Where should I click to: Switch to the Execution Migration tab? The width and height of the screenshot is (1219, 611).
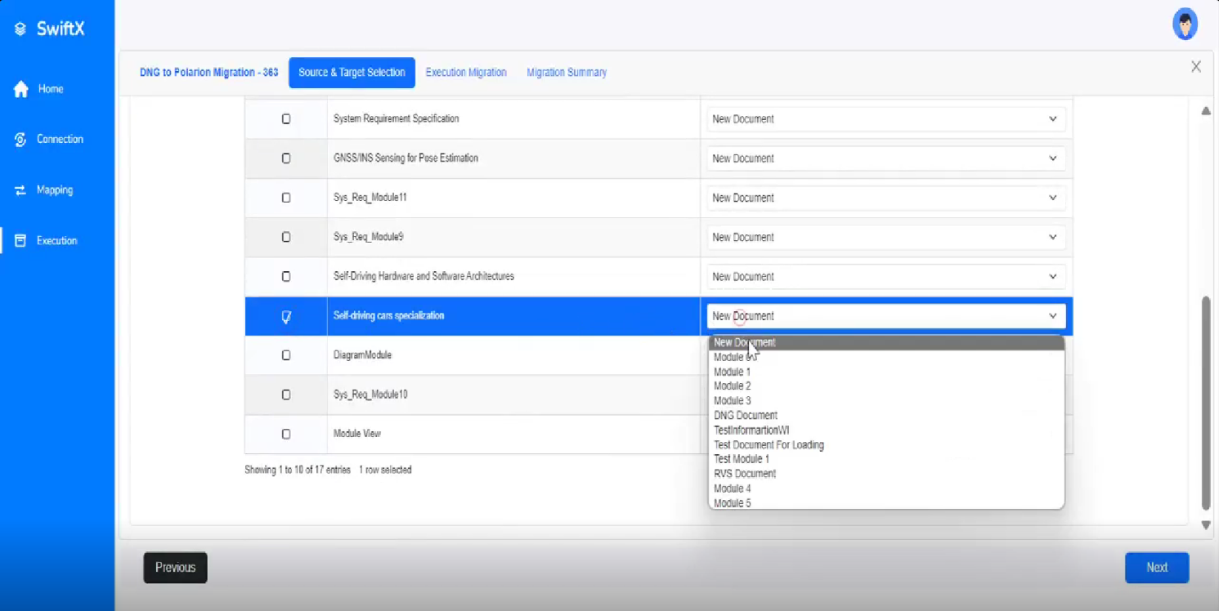(466, 72)
